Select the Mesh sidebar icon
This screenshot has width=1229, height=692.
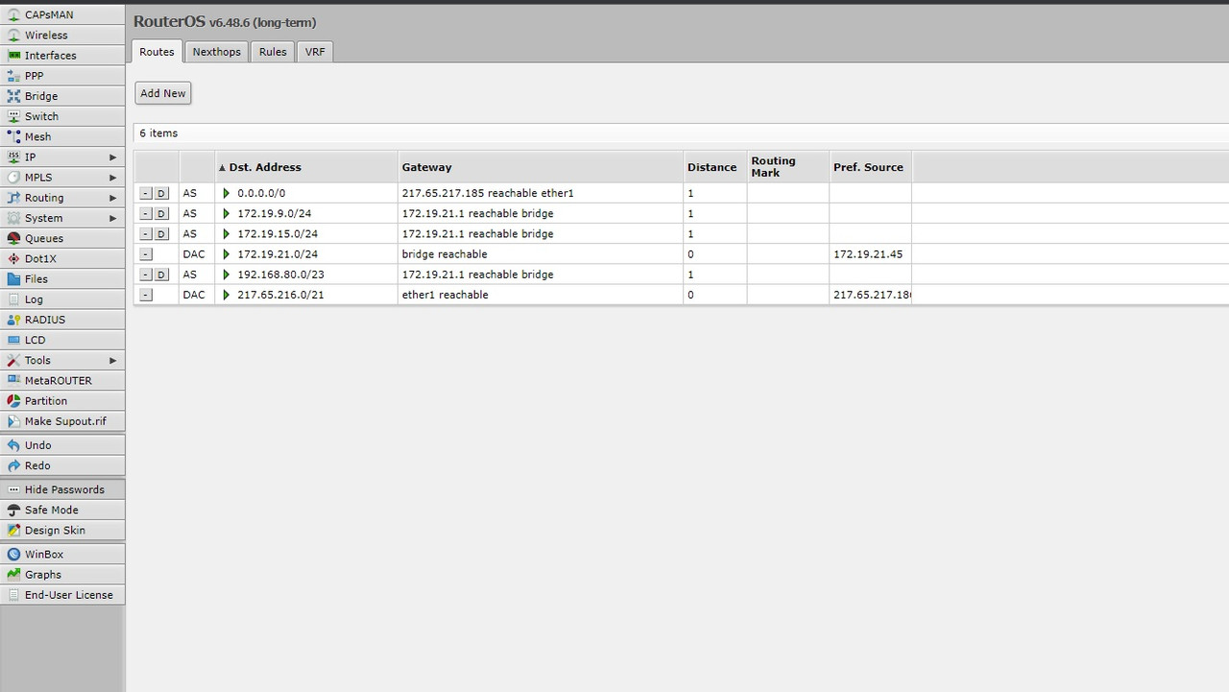tap(13, 137)
